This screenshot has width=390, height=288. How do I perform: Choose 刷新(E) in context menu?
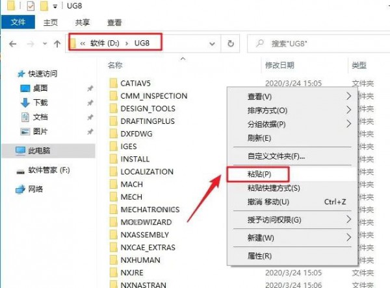(x=292, y=138)
